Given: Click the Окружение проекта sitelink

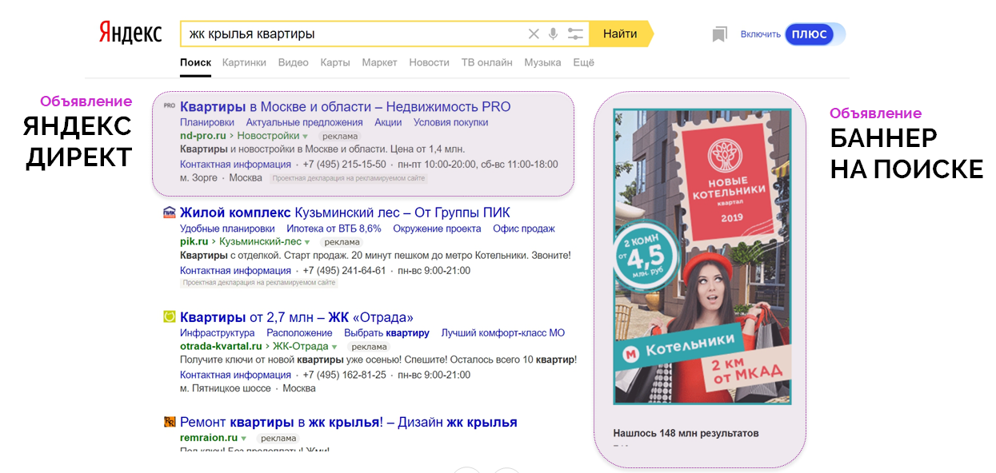Looking at the screenshot, I should pyautogui.click(x=437, y=229).
